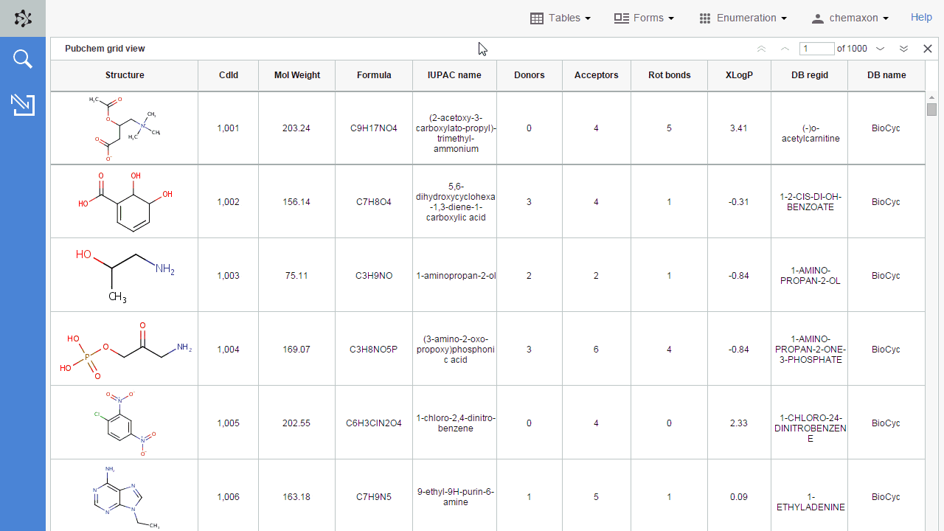Sort records by the Mol Weight column header
Screen dimensions: 944x531
(x=296, y=75)
